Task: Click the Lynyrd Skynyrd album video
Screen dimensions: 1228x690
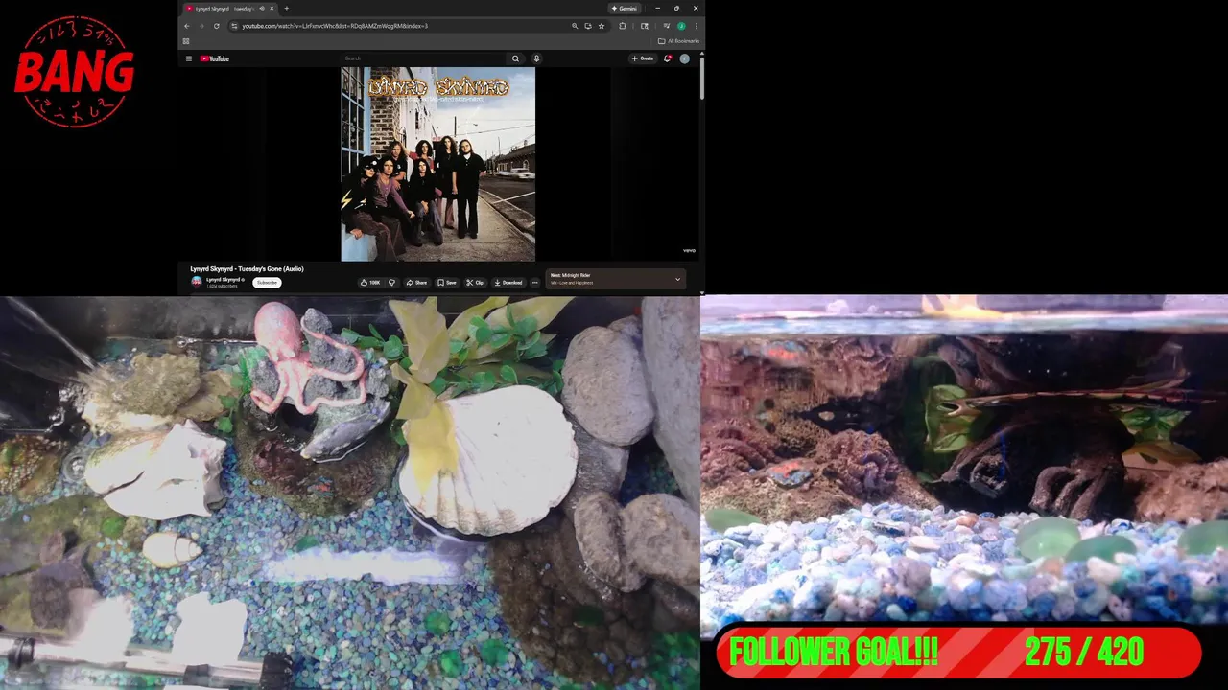Action: coord(437,164)
